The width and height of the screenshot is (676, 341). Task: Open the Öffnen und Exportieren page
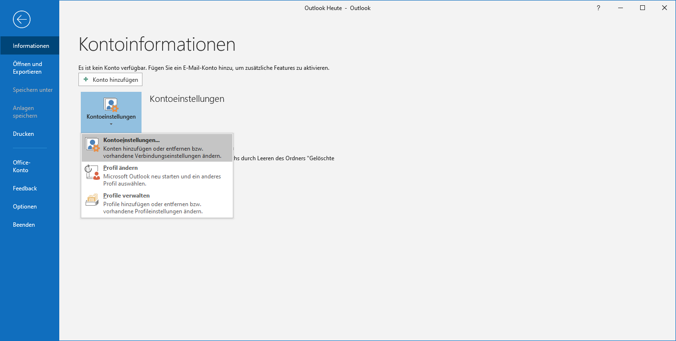click(30, 68)
